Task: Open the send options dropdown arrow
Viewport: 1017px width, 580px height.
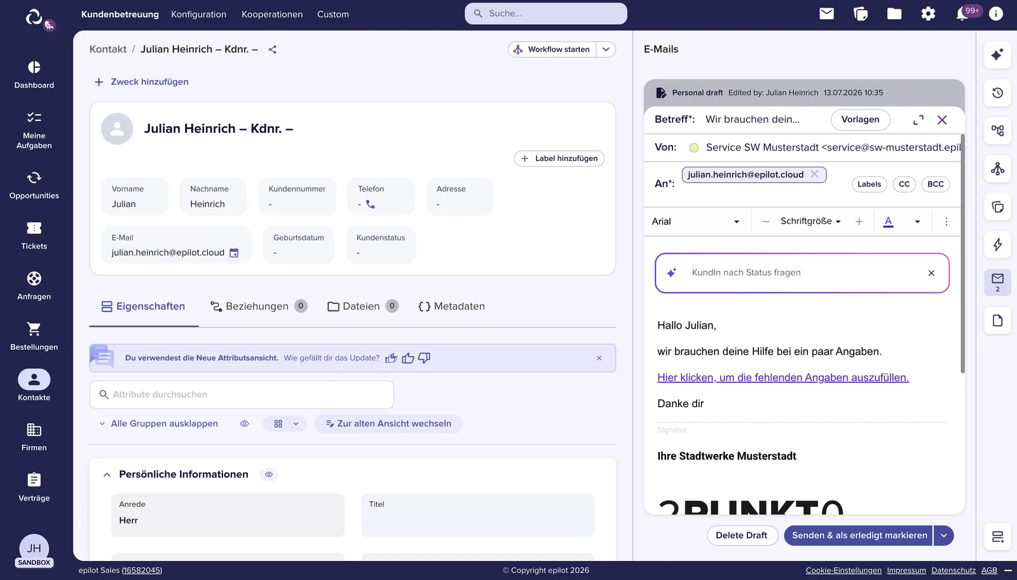Action: click(944, 535)
